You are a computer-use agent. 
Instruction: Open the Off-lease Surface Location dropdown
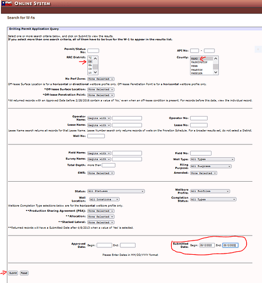click(101, 89)
